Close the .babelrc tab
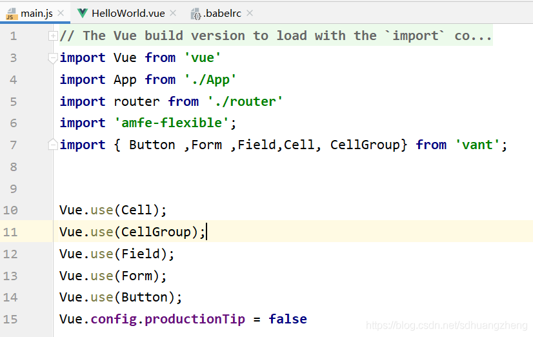The width and height of the screenshot is (533, 337). tap(250, 13)
